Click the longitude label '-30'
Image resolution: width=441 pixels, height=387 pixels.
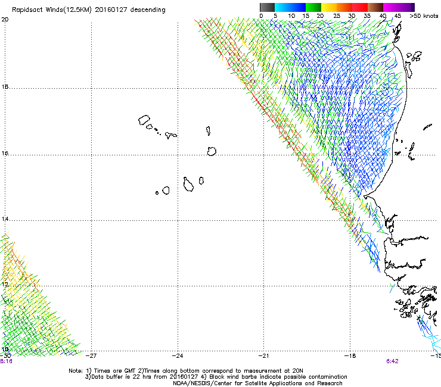(5, 355)
